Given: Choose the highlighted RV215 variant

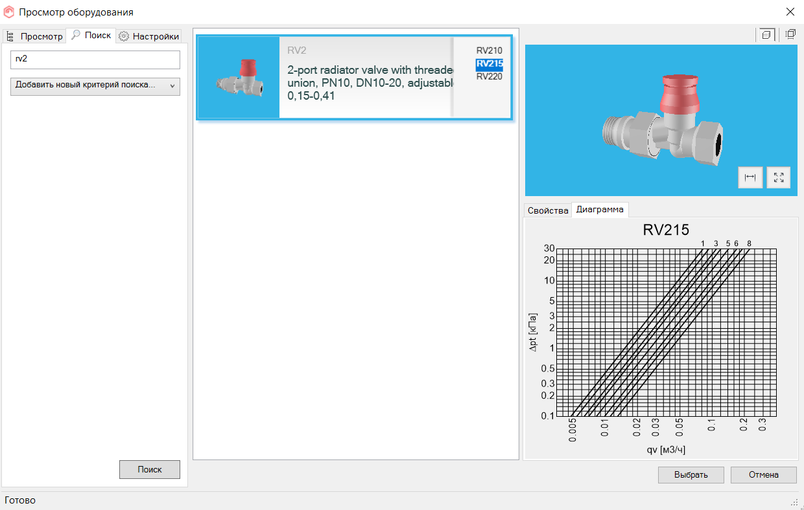Looking at the screenshot, I should tap(489, 63).
